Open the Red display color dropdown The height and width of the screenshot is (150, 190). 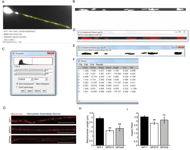41,79
